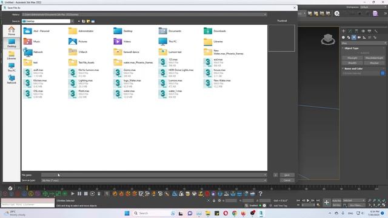This screenshot has width=388, height=218.
Task: Expand the History path dropdown
Action: (x=265, y=15)
